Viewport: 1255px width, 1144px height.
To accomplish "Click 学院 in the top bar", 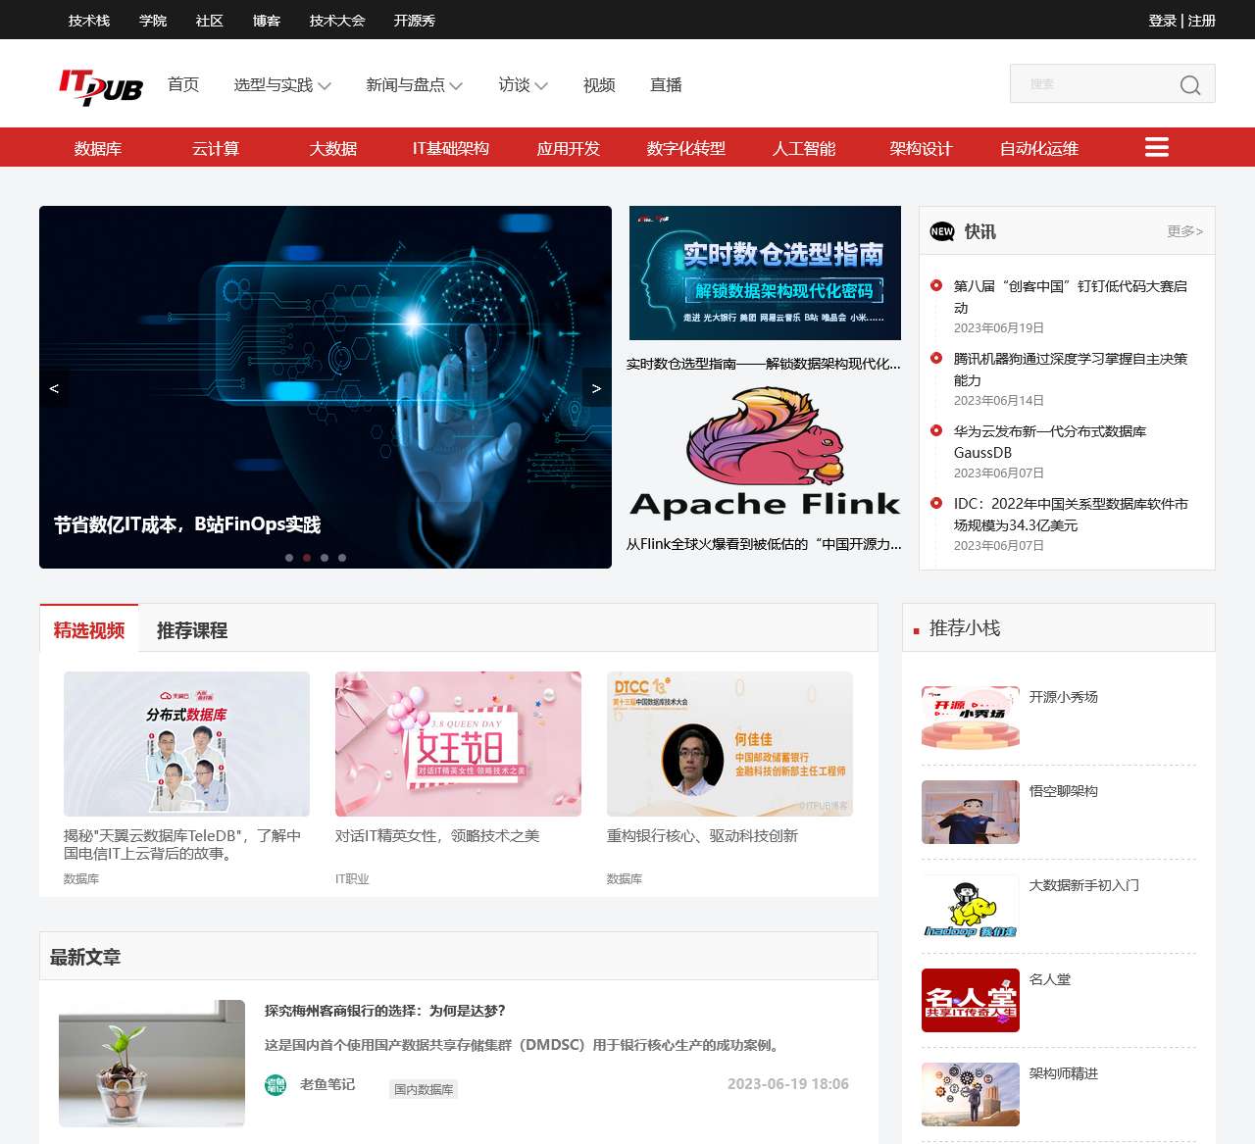I will click(x=153, y=20).
